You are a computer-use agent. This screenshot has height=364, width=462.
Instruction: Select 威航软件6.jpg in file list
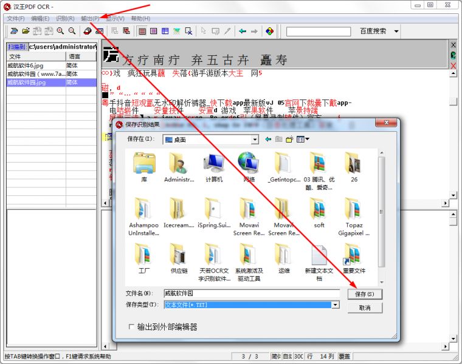pyautogui.click(x=52, y=66)
